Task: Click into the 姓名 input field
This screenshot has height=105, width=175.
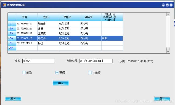Action: [38, 61]
